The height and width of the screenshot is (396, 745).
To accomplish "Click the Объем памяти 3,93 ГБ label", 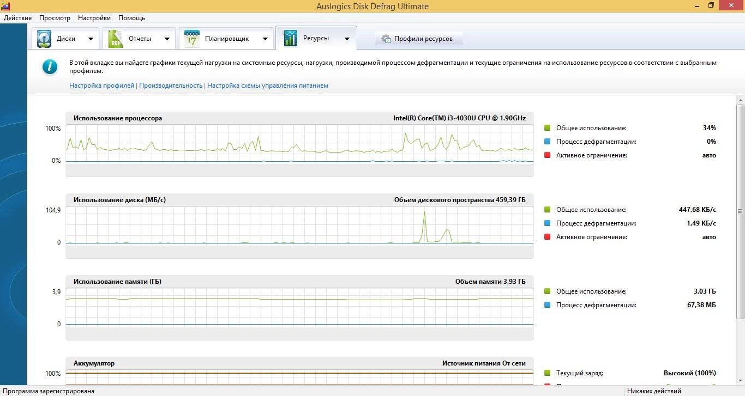I will 490,282.
